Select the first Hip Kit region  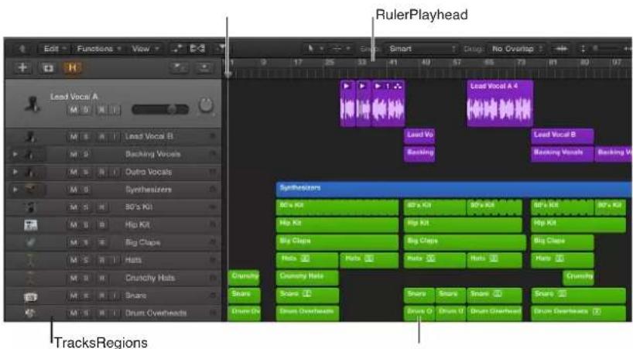coord(337,224)
